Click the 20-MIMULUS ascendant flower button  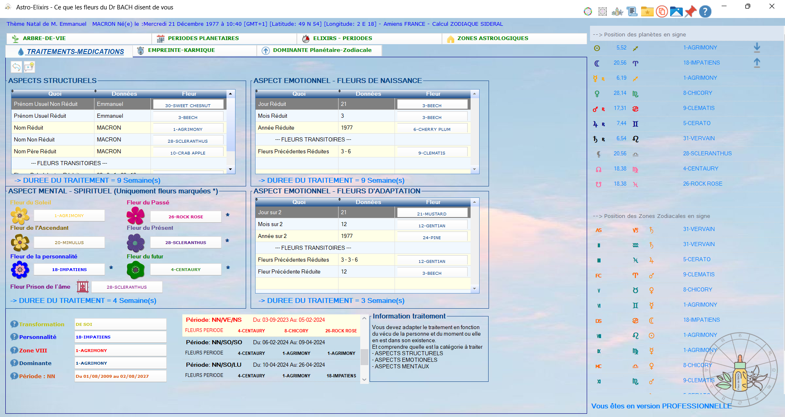(70, 242)
